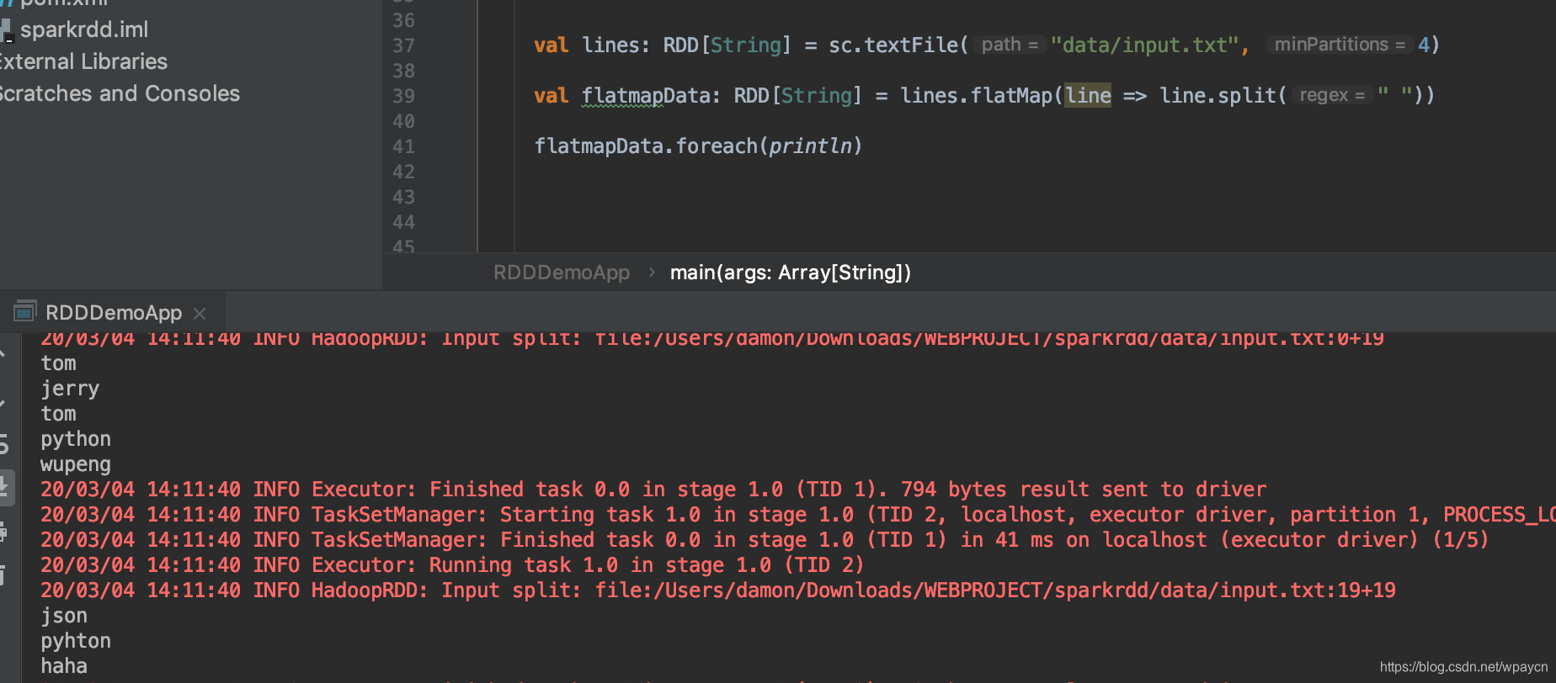Click log line Starting task 1.0

pyautogui.click(x=797, y=515)
